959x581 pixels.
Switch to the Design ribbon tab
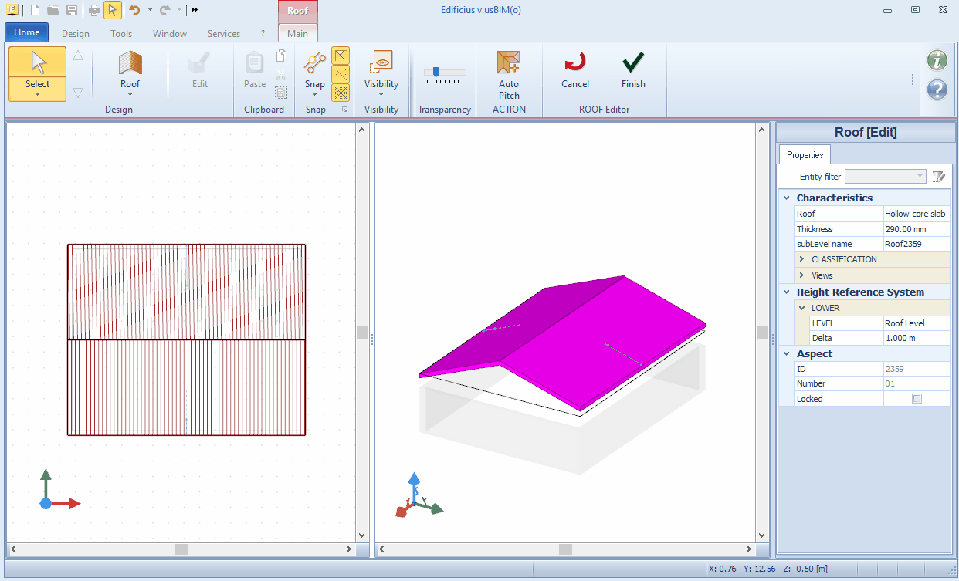[76, 34]
